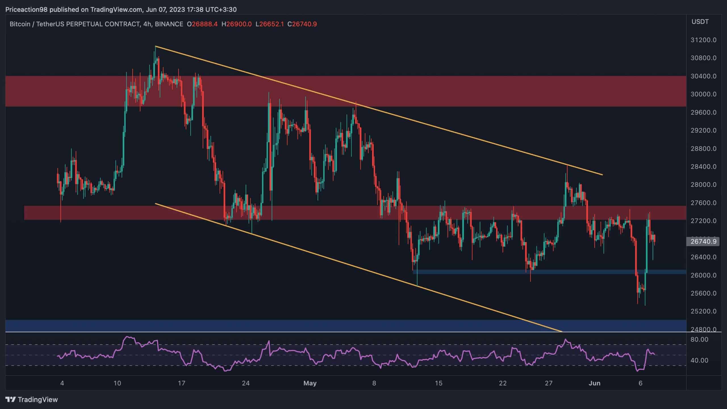The width and height of the screenshot is (727, 409).
Task: Click the 80.00 RSI scale label
Action: pyautogui.click(x=699, y=339)
